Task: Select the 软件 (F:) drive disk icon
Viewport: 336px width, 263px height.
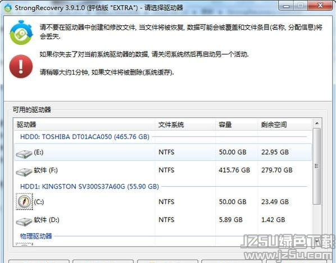Action: tap(24, 172)
